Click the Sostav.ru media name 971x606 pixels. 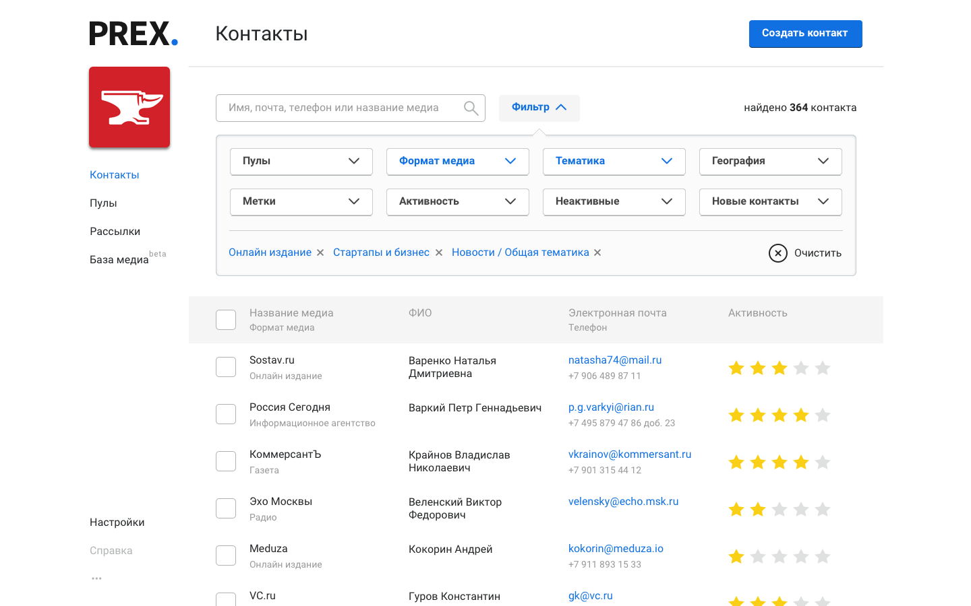point(272,360)
